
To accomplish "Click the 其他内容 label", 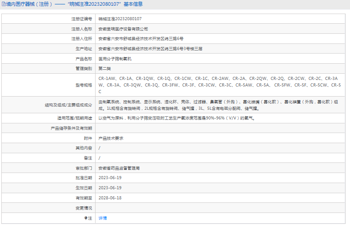I will (84, 148).
